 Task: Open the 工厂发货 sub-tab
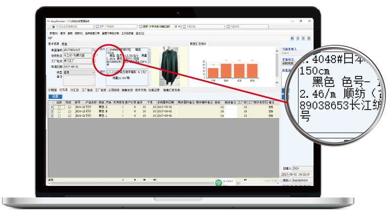(100, 90)
